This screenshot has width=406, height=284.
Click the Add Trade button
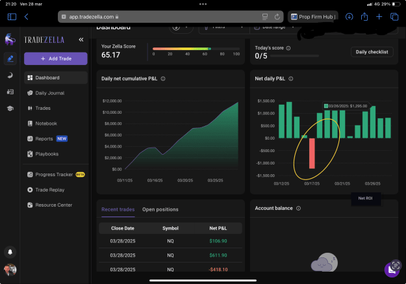tap(56, 58)
